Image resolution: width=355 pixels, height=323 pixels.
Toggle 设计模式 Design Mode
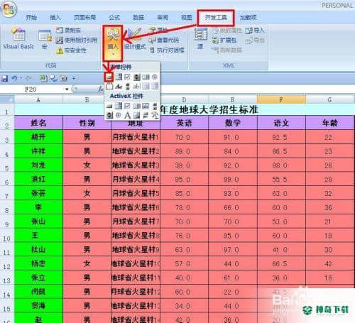coord(135,39)
